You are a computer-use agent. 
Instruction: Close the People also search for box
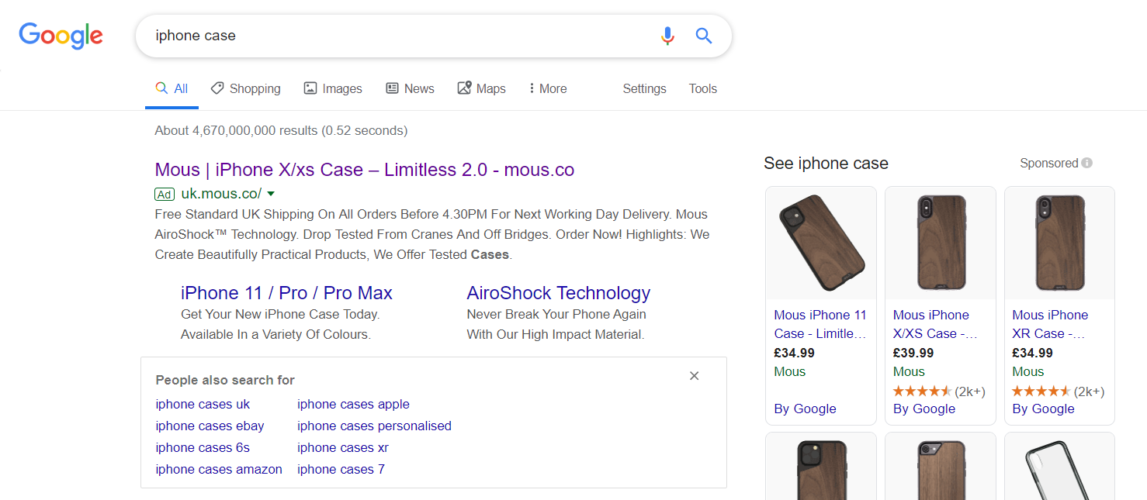click(x=695, y=376)
